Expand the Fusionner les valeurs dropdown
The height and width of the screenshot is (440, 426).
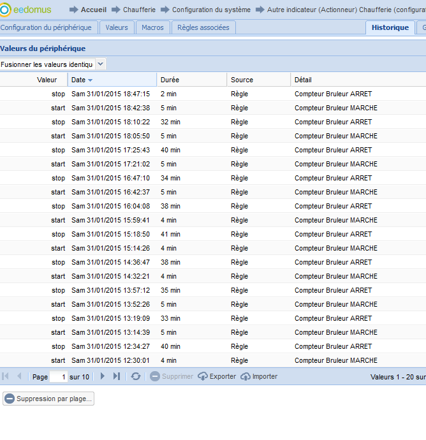(x=101, y=64)
